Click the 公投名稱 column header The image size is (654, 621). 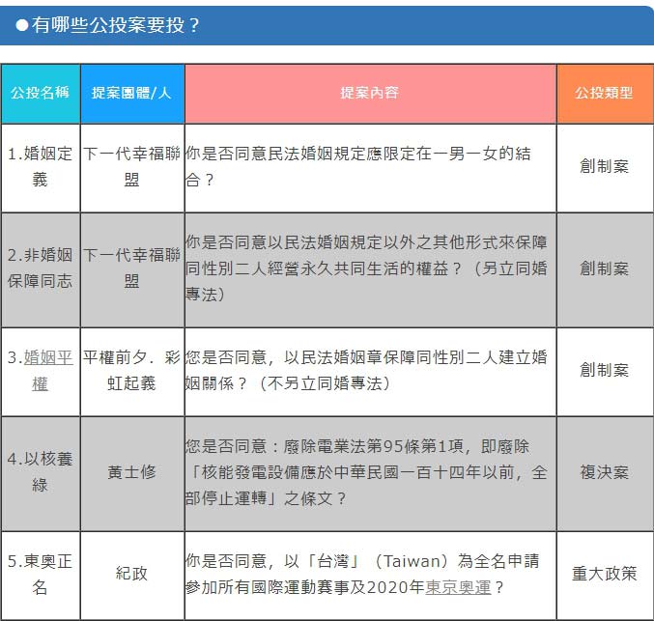(40, 93)
